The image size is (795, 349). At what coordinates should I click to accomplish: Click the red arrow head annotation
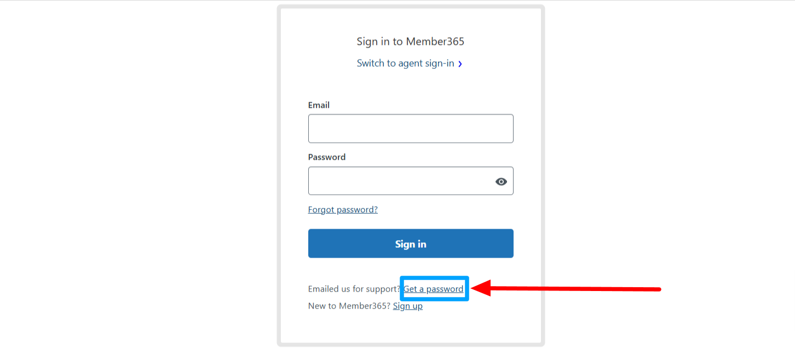481,288
